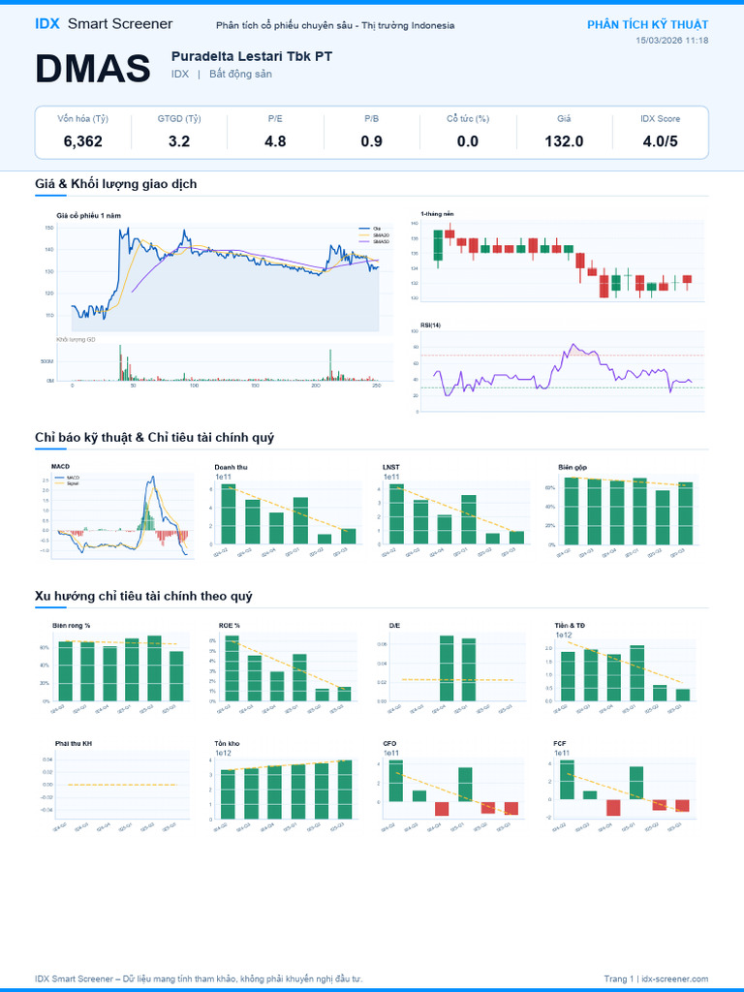
Task: Select the subtitle 'Phân tích cổ phiếu chuyên sâu - Thị trường Indonesia'
Action: [x=335, y=26]
